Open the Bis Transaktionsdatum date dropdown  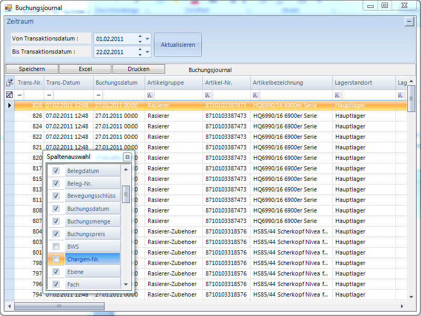click(x=148, y=52)
